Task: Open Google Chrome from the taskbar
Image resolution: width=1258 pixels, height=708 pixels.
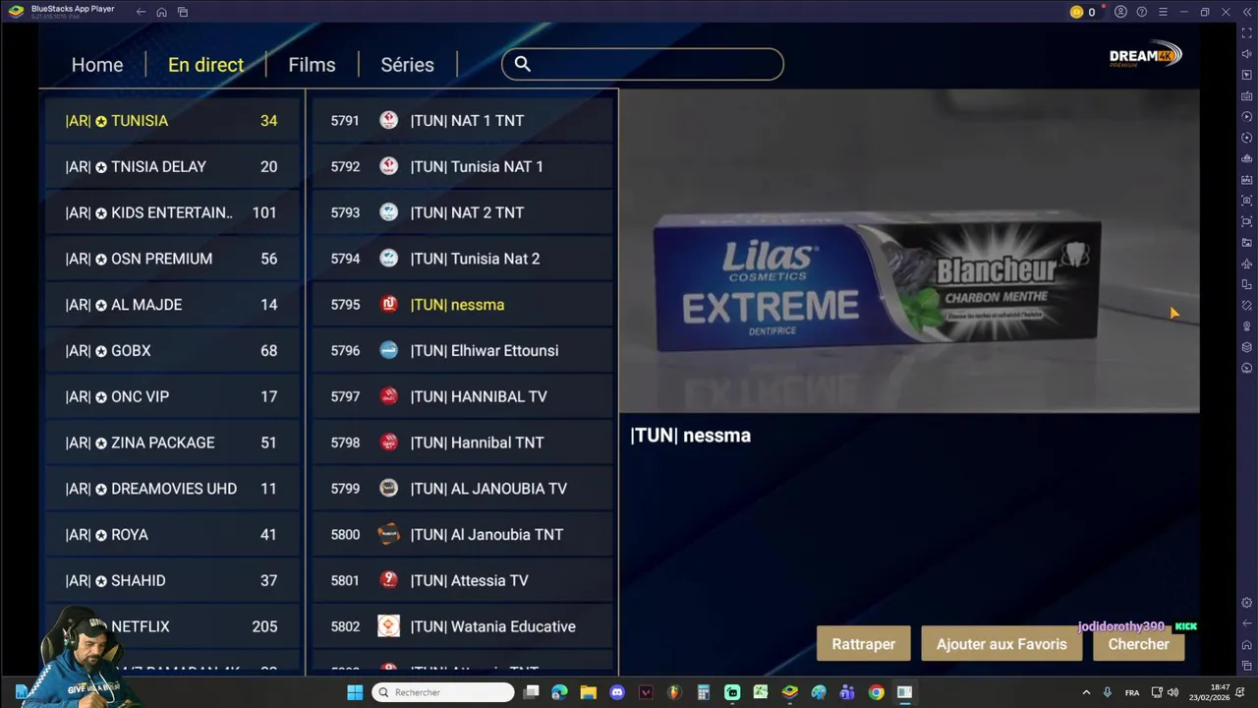Action: pos(876,692)
